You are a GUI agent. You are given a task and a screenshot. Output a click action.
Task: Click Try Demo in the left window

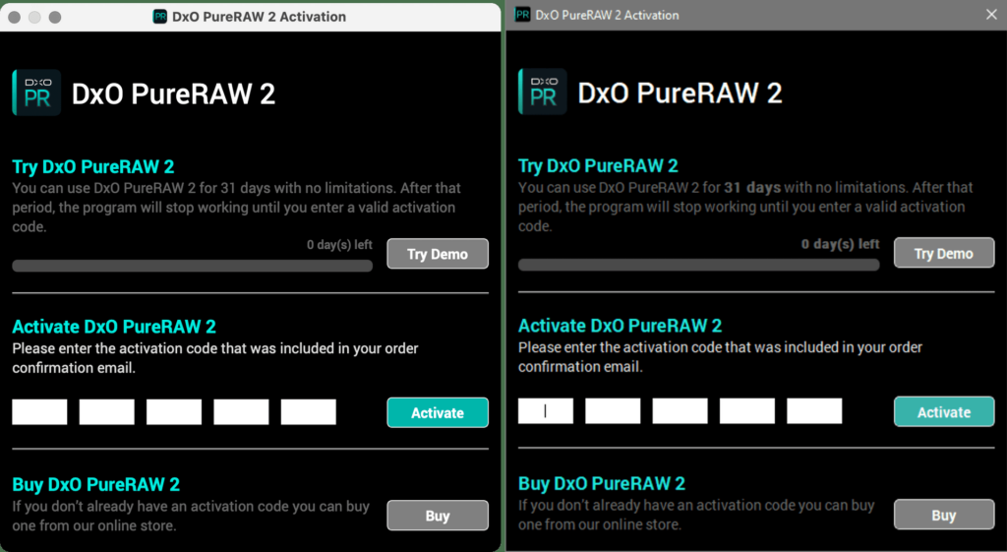438,254
